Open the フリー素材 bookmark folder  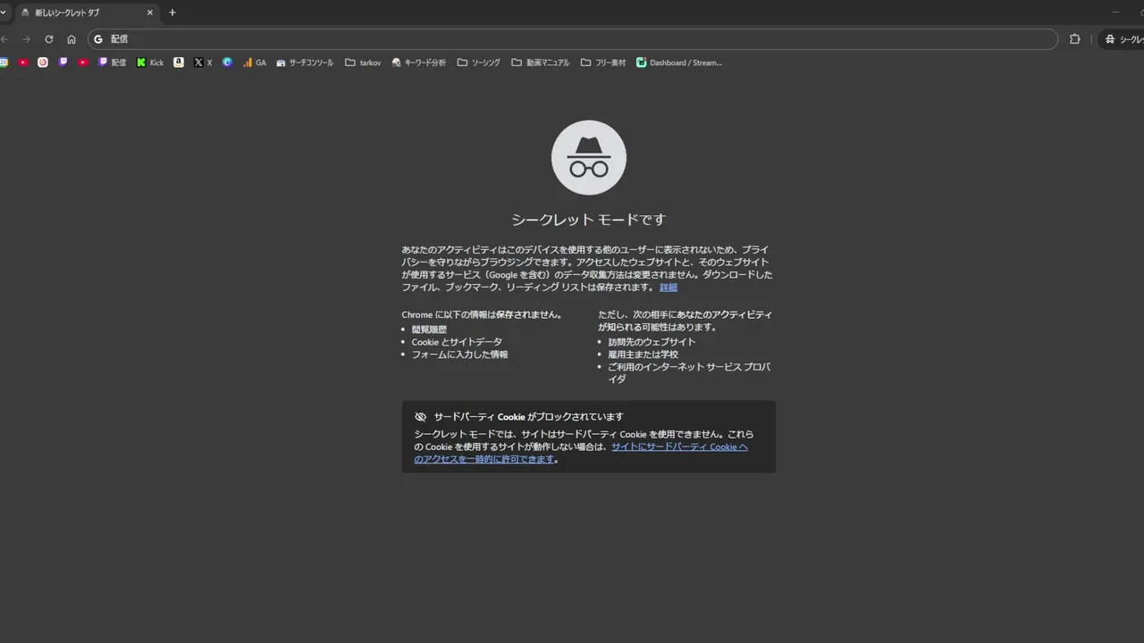pyautogui.click(x=603, y=63)
